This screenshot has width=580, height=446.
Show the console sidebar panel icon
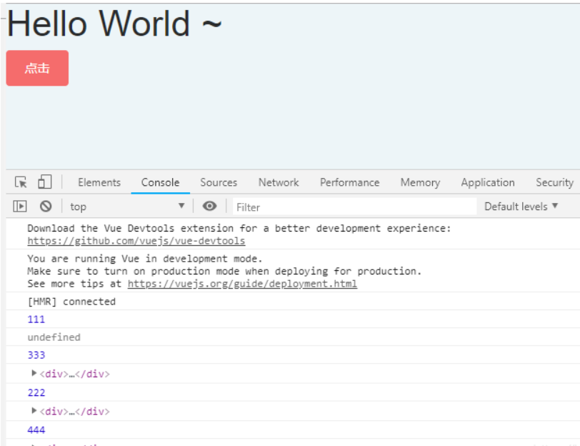[20, 207]
